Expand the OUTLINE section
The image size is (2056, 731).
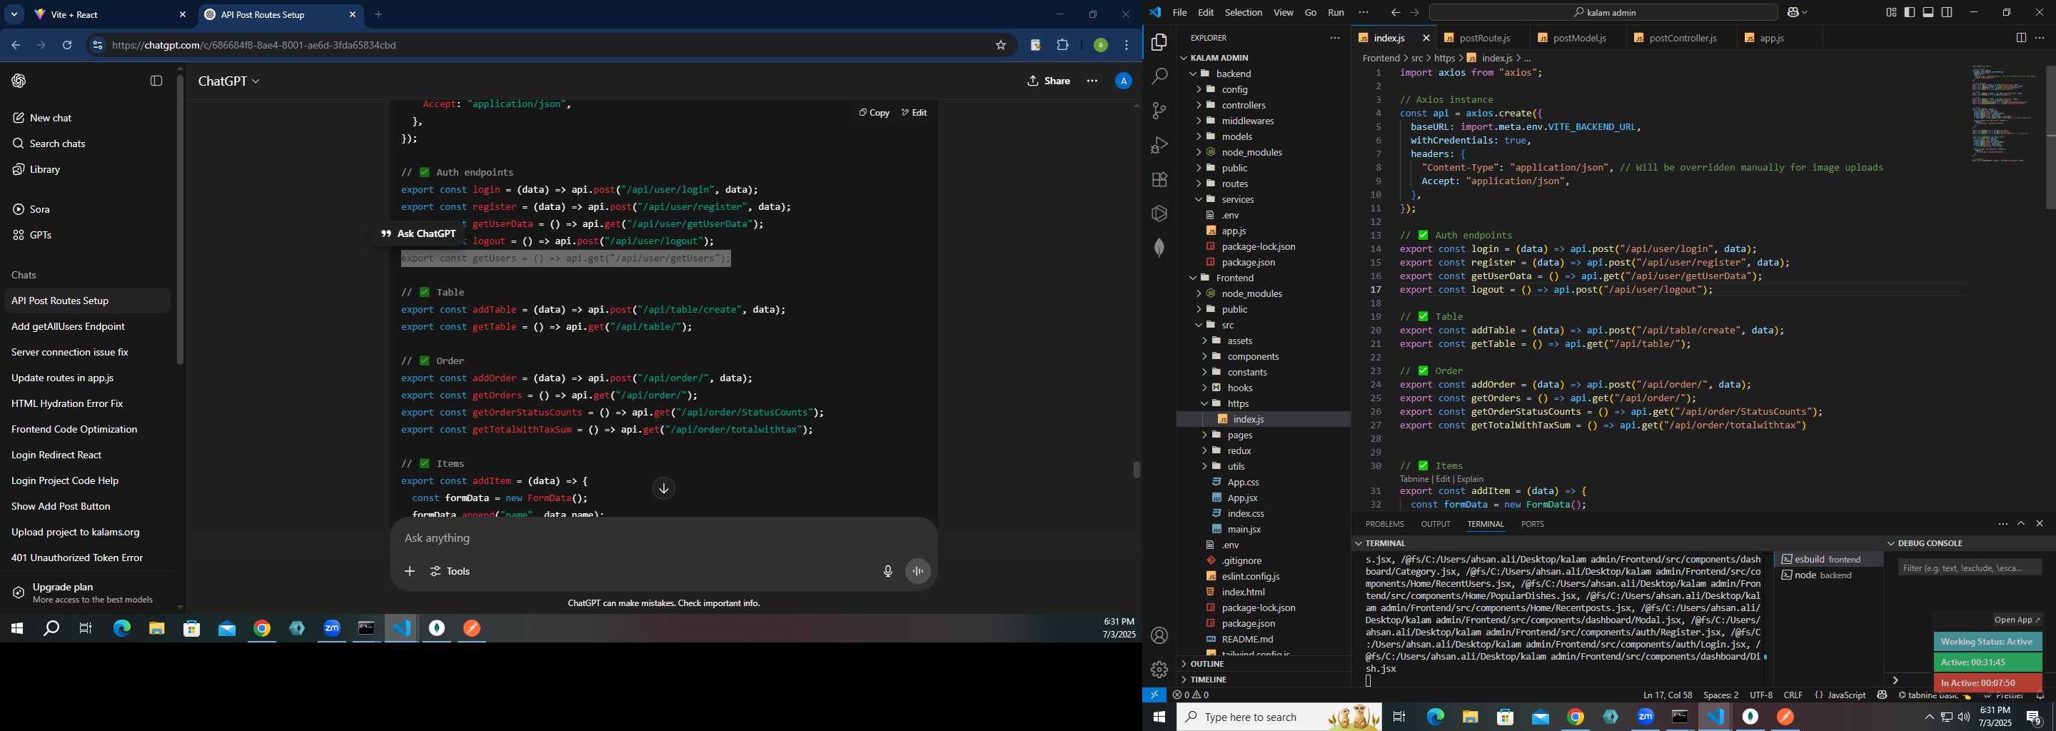pos(1206,664)
